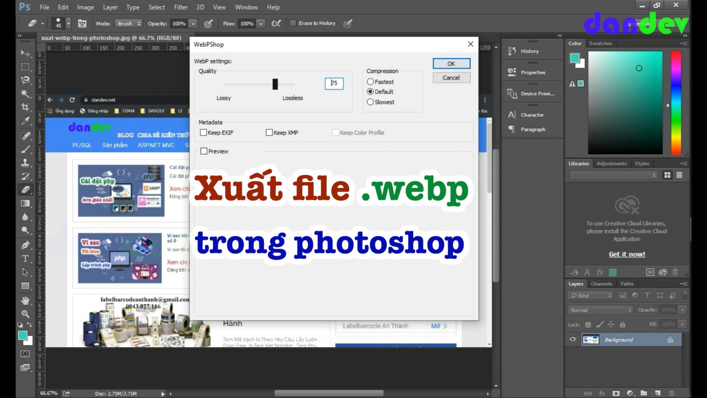Select the Horizontal Type tool

(25, 258)
